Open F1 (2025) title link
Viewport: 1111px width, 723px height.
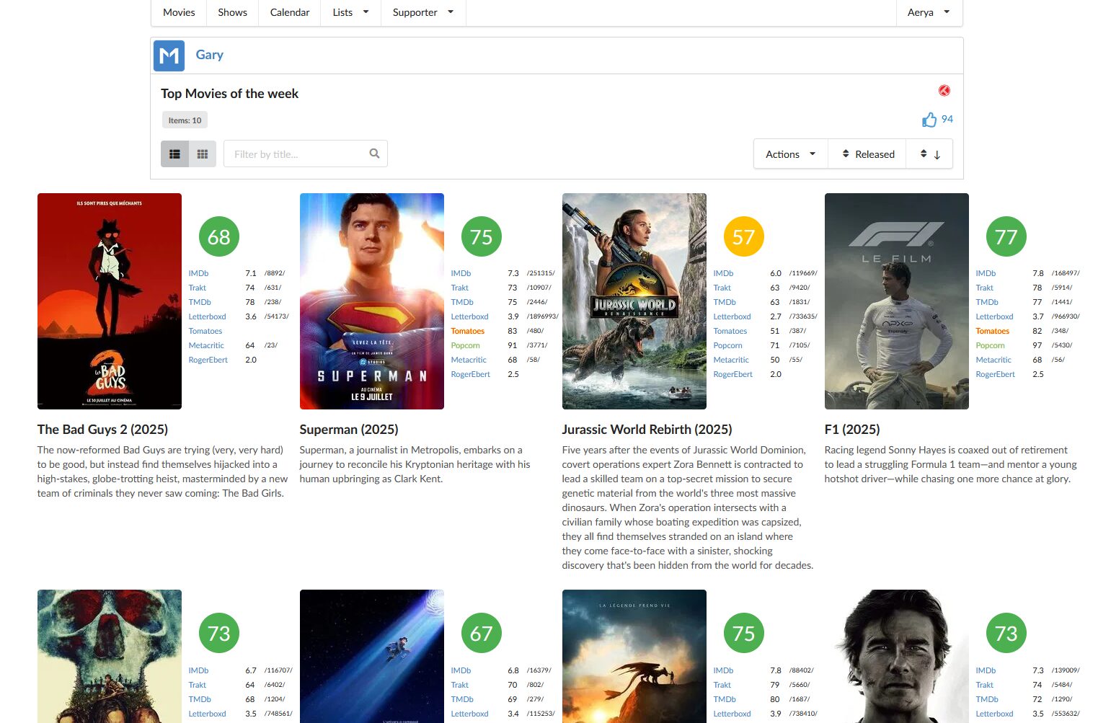[852, 430]
